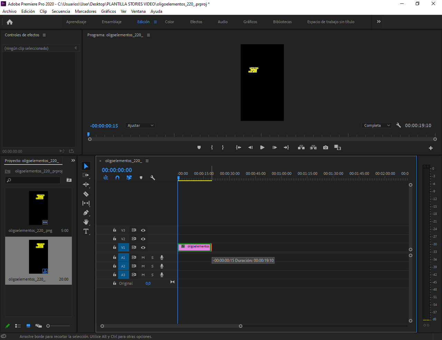Toggle V2 track output eye

pyautogui.click(x=143, y=239)
